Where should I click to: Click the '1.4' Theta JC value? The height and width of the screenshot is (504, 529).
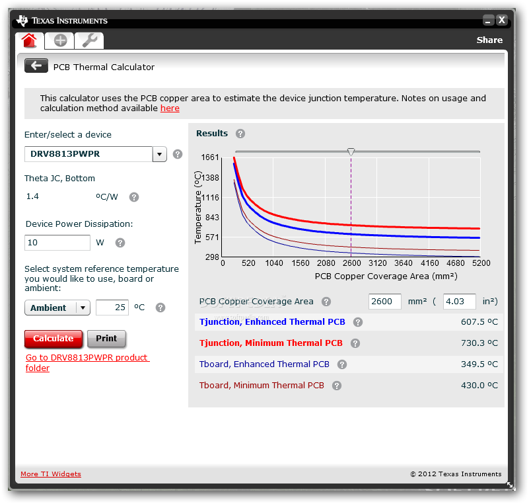tap(32, 196)
